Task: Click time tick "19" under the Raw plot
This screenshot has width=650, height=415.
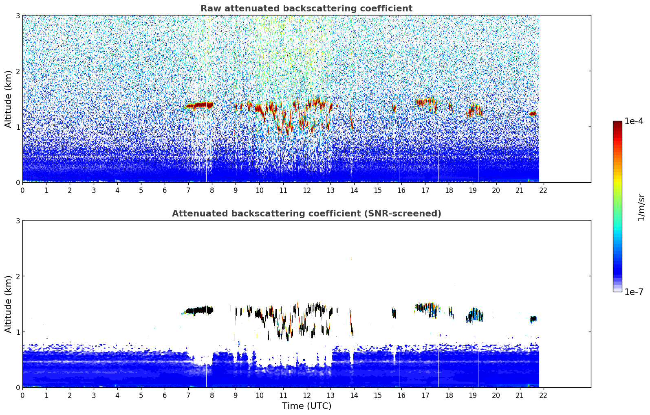Action: click(472, 190)
